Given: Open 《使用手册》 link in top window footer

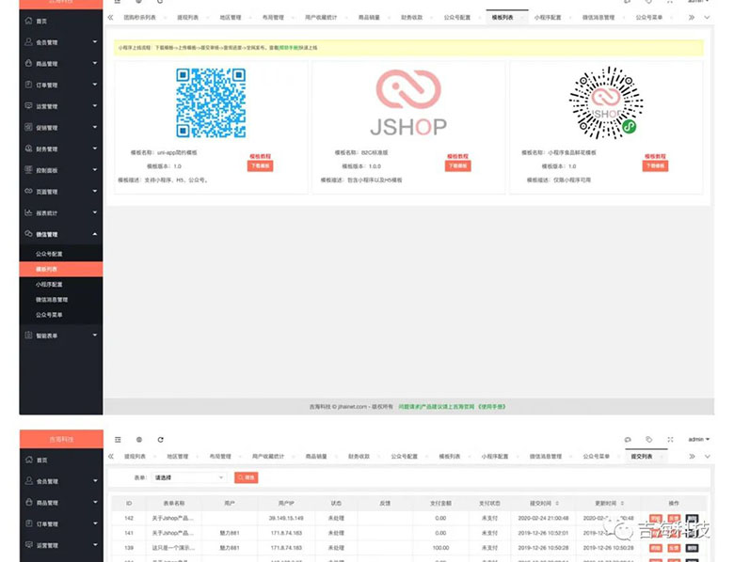Looking at the screenshot, I should pyautogui.click(x=491, y=407).
